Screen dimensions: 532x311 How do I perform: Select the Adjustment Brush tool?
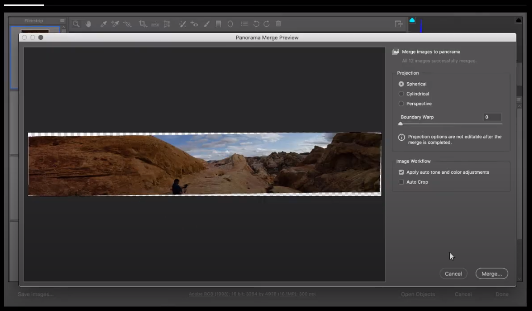click(x=206, y=24)
